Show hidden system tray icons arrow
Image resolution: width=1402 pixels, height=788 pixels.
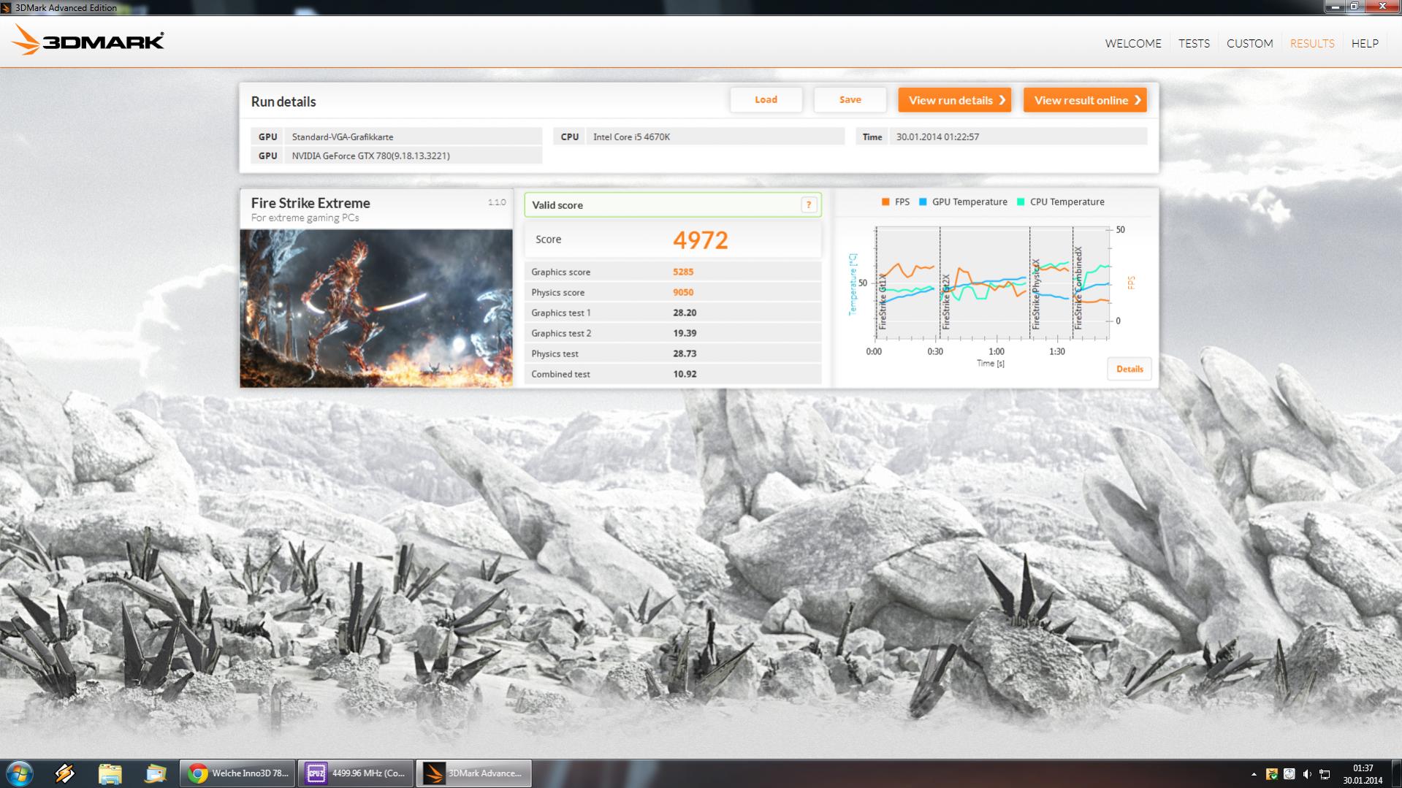click(x=1254, y=774)
